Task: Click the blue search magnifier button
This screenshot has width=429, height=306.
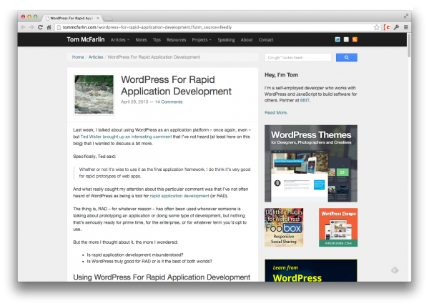Action: (346, 57)
